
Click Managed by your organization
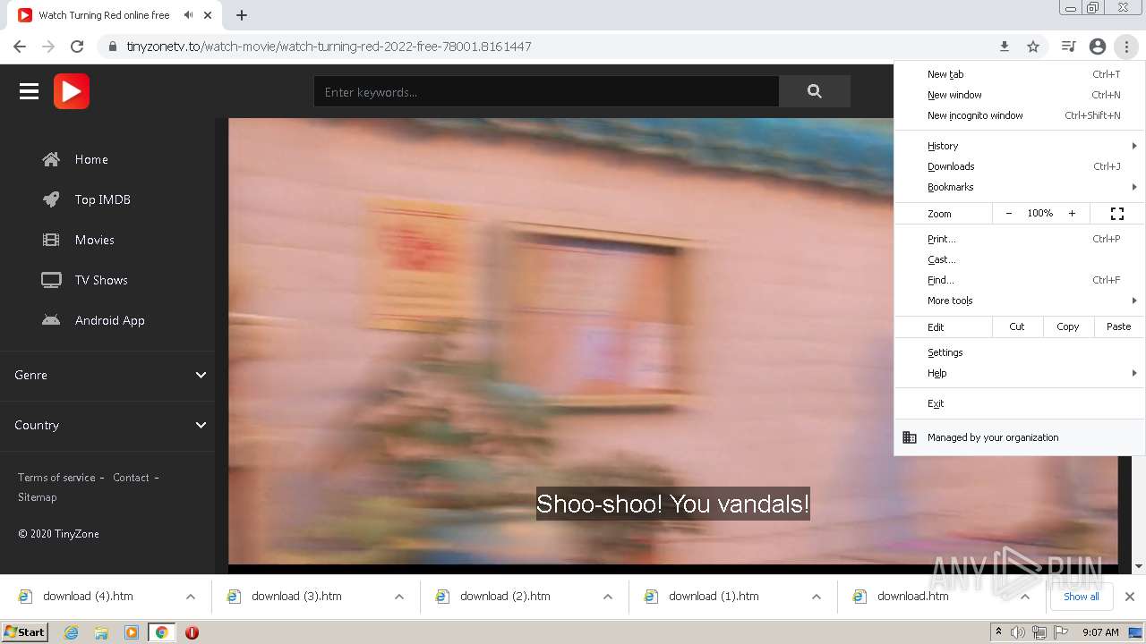1020,437
